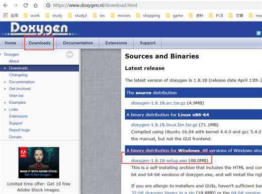Click the forward navigation arrow

(x=16, y=6)
